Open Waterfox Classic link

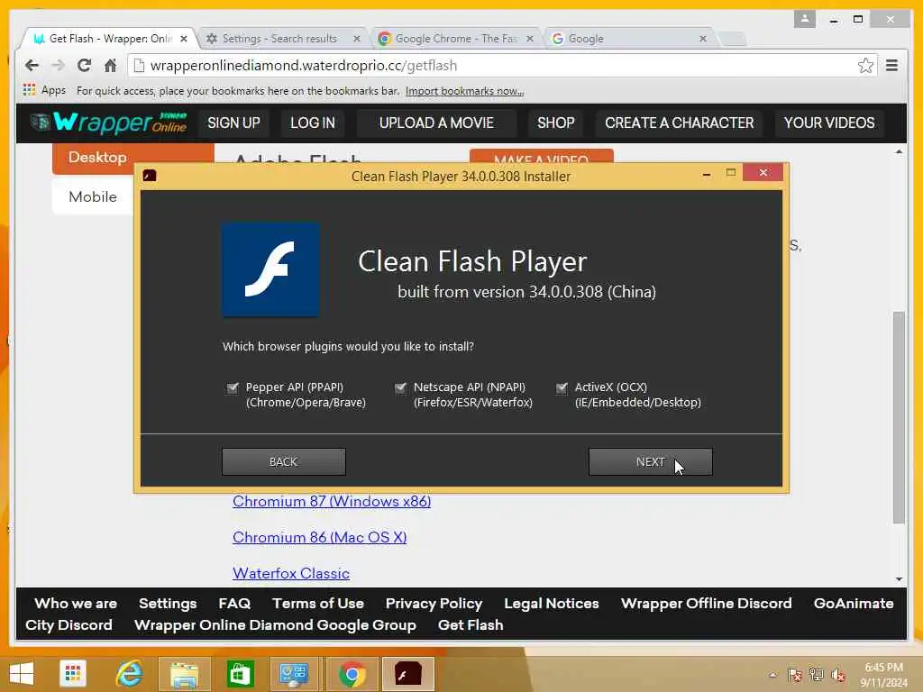(291, 573)
